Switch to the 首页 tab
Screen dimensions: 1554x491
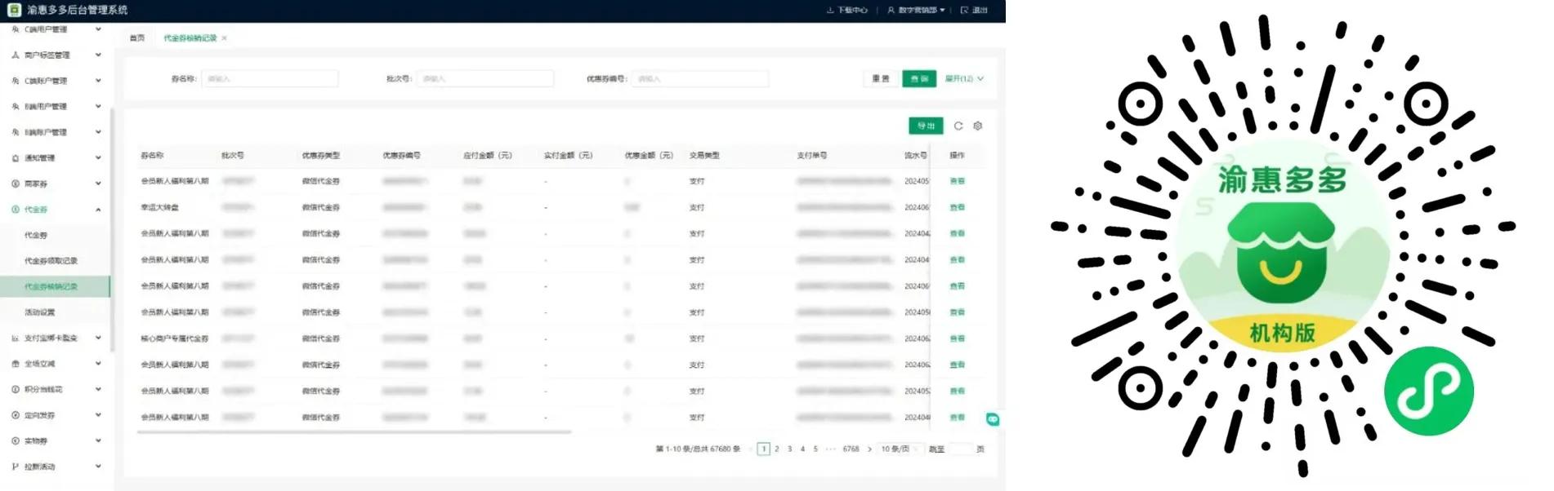coord(137,38)
